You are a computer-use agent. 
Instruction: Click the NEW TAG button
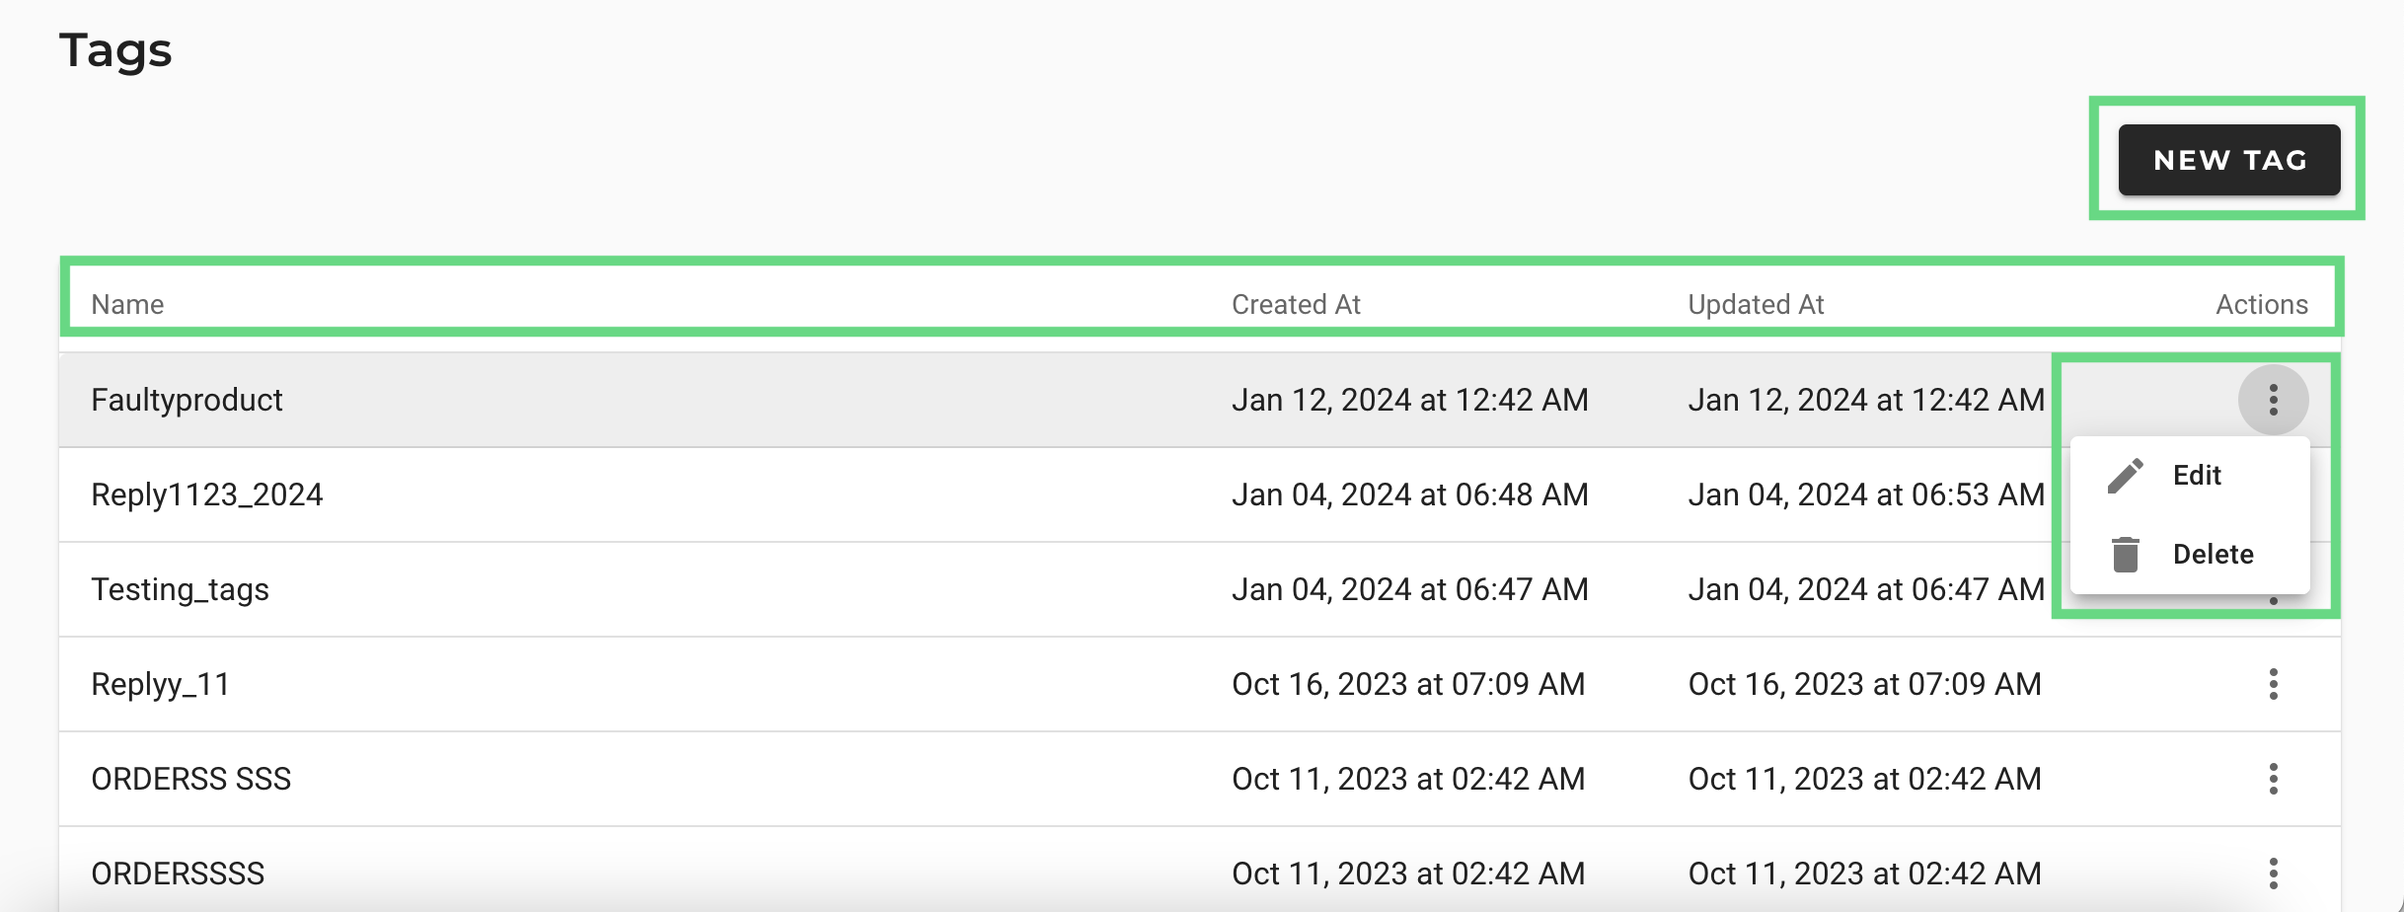point(2228,160)
